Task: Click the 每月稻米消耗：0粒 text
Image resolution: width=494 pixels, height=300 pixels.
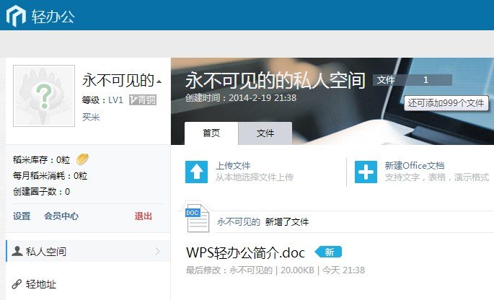Action: click(x=50, y=175)
